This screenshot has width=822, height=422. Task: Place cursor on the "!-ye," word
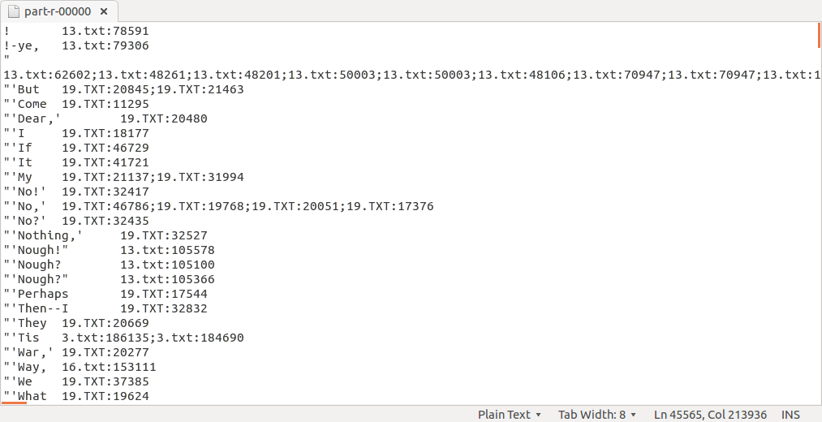[21, 45]
